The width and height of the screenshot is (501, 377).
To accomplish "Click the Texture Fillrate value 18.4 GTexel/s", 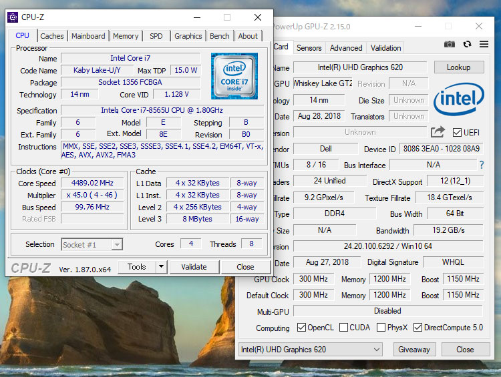I will (450, 198).
